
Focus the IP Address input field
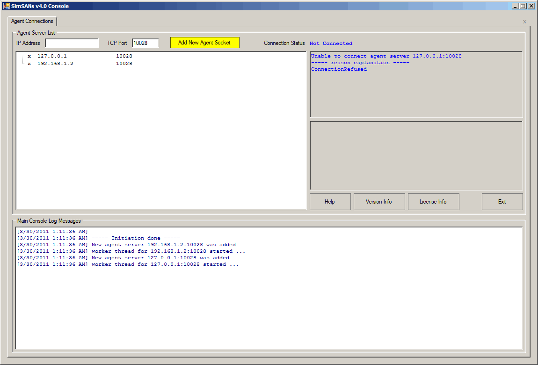tap(72, 43)
